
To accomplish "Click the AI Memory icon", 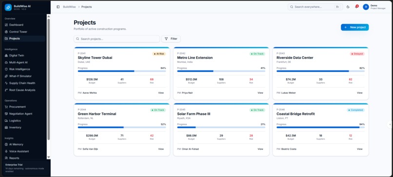I will [x=6, y=144].
